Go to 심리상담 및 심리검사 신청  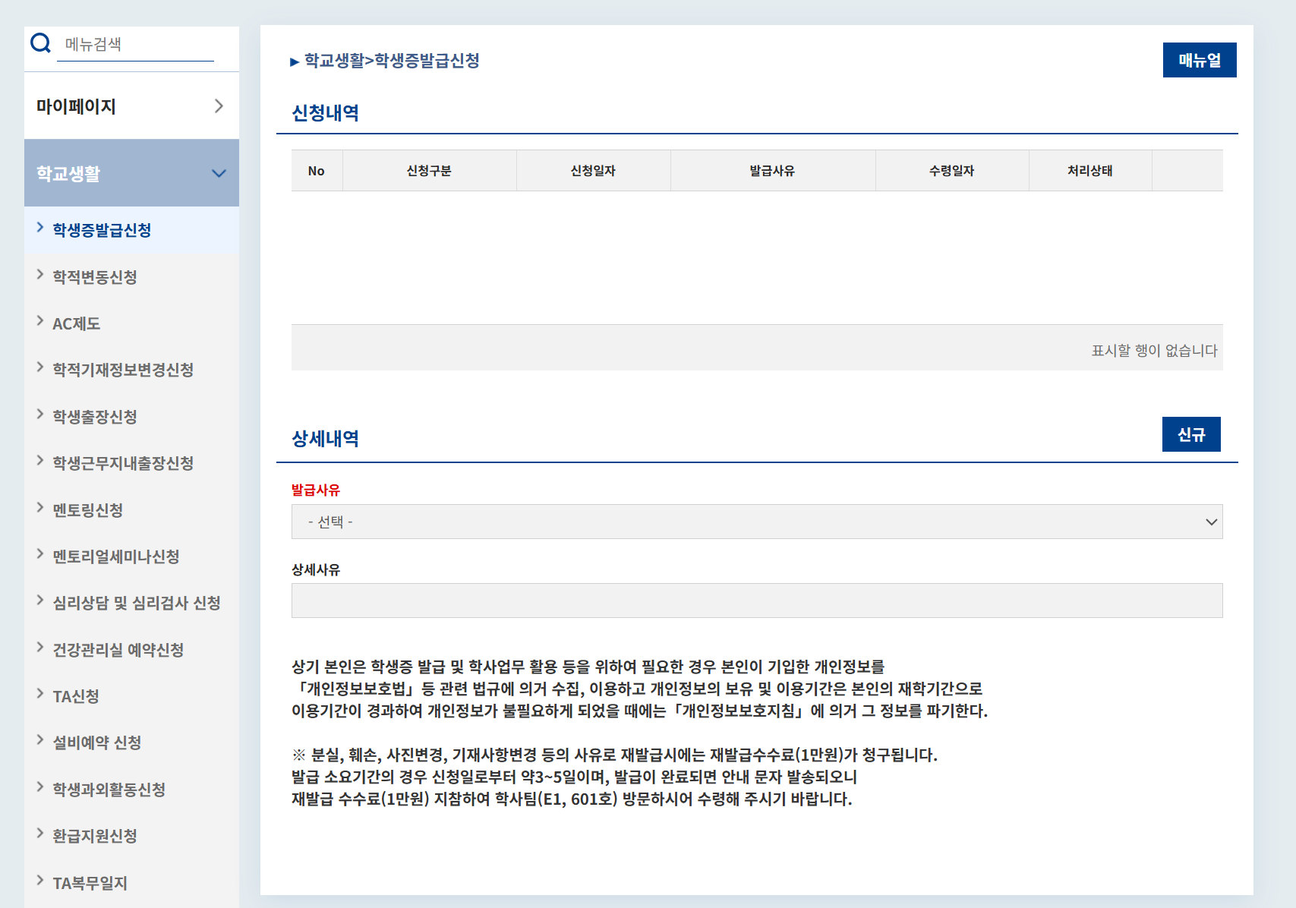[x=137, y=603]
